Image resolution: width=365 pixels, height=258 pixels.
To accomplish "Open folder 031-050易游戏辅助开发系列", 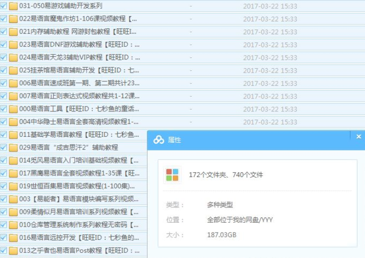I will [60, 6].
